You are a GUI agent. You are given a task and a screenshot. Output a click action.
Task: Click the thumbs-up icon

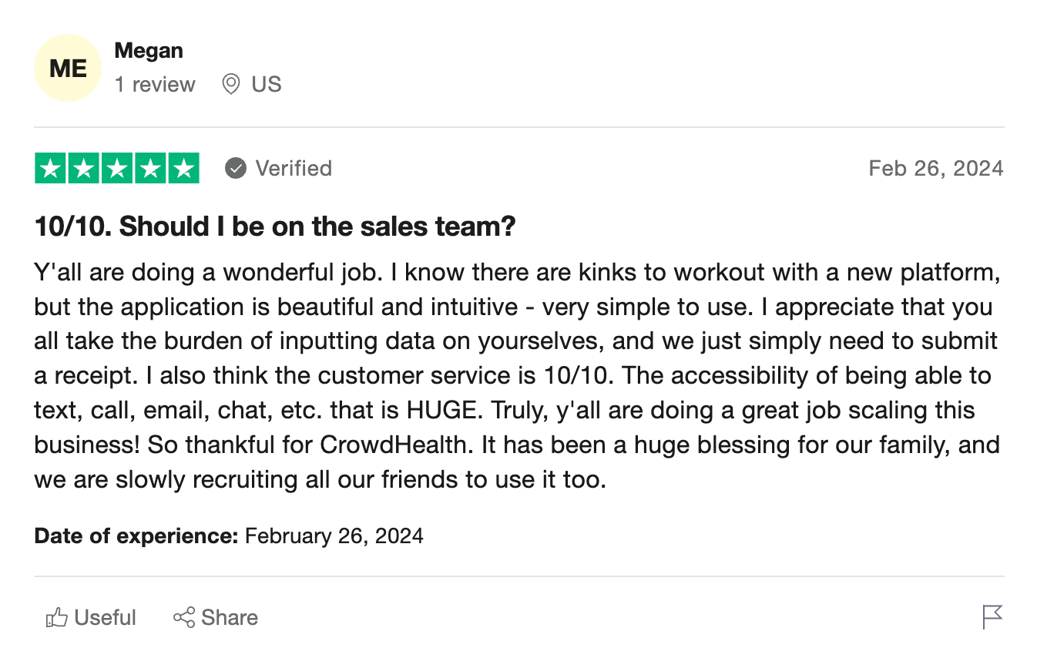coord(57,617)
